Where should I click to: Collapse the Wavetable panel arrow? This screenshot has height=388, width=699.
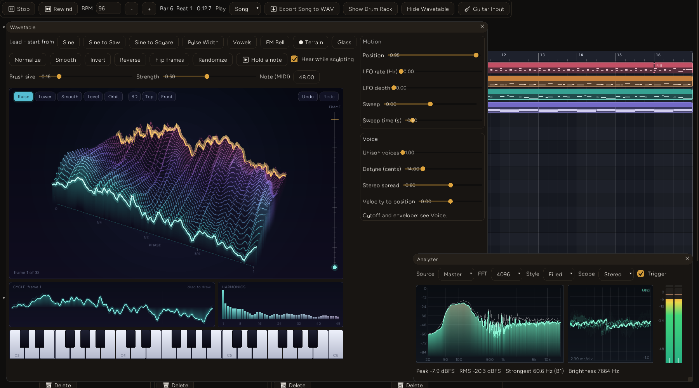pos(4,27)
